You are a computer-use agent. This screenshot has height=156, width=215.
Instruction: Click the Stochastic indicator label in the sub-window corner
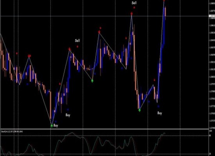tap(12, 131)
